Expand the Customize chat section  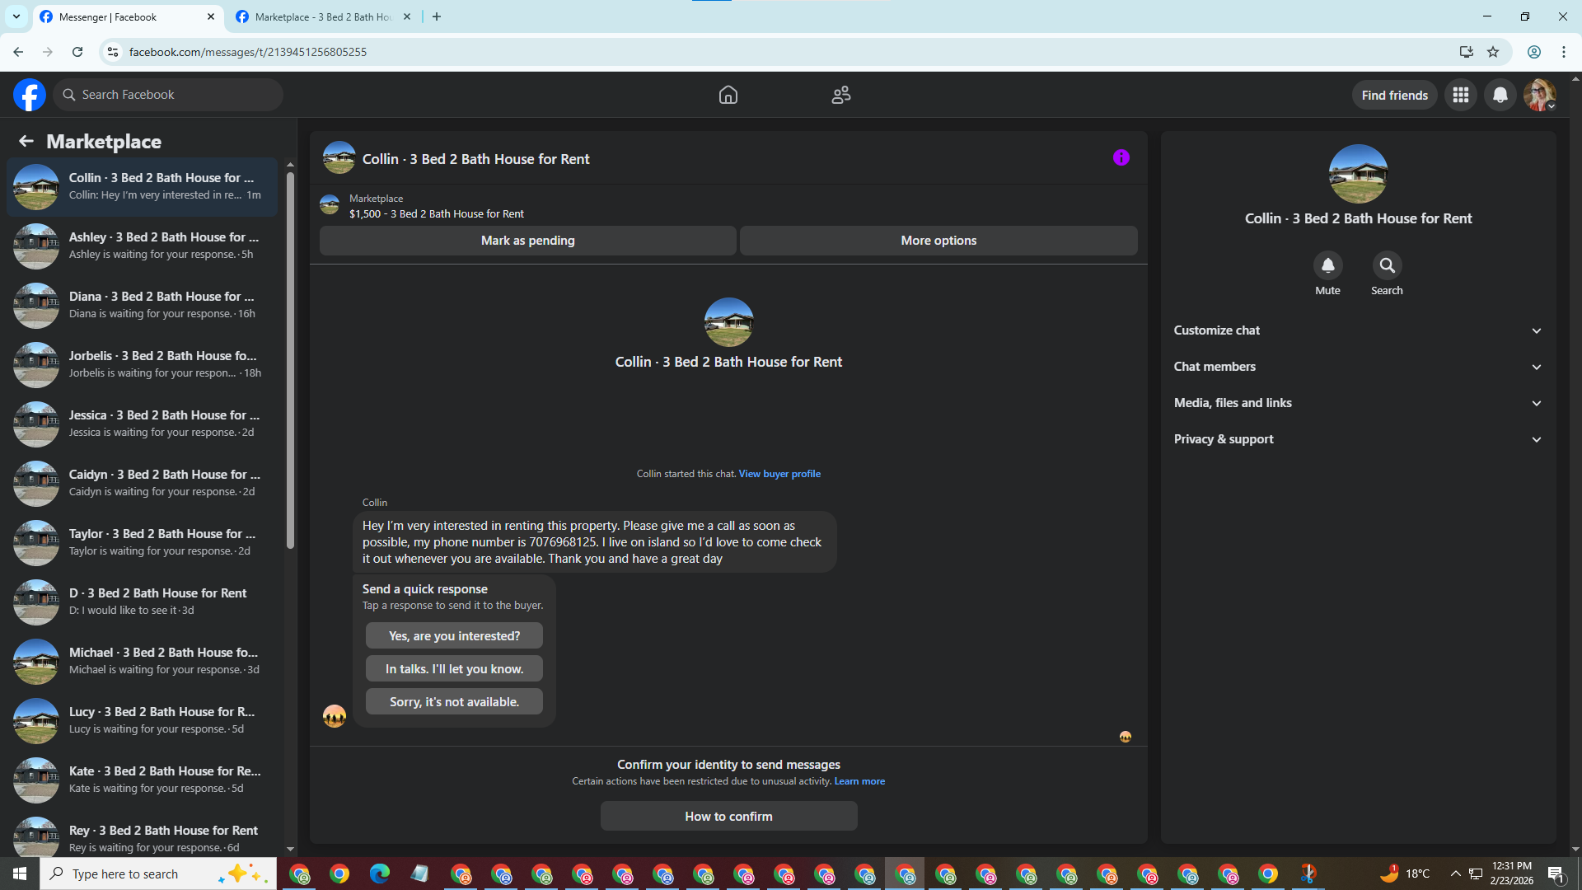(1357, 330)
